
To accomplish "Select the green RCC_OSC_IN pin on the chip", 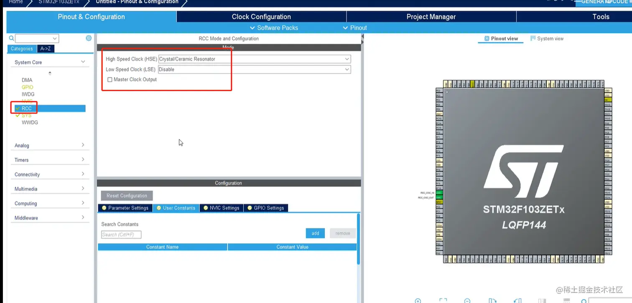I will pyautogui.click(x=439, y=193).
